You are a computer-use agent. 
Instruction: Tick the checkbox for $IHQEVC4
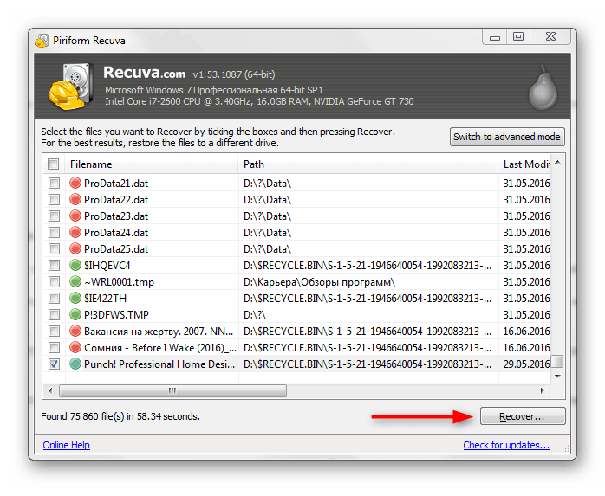click(54, 265)
